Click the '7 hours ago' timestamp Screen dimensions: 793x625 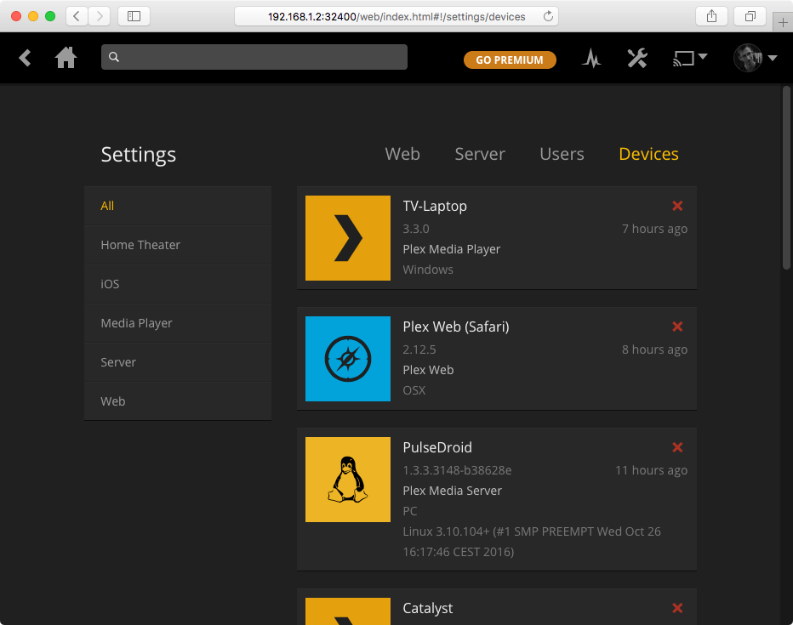coord(654,229)
